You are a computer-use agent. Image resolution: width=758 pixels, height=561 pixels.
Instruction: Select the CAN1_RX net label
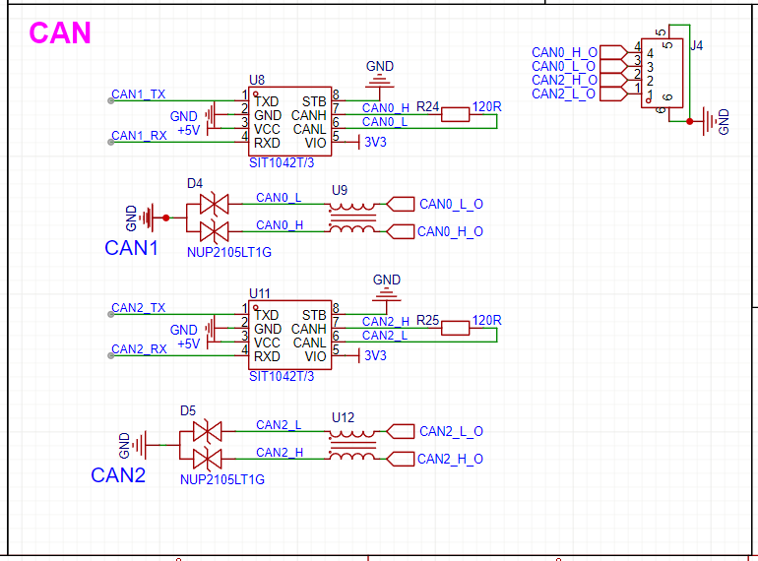point(139,136)
